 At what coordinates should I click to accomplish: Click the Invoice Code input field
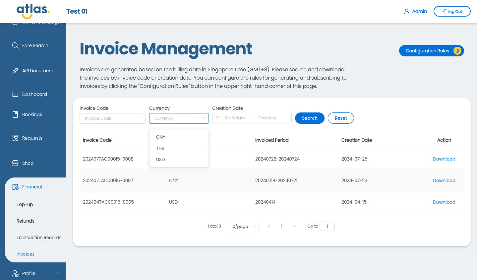click(113, 118)
